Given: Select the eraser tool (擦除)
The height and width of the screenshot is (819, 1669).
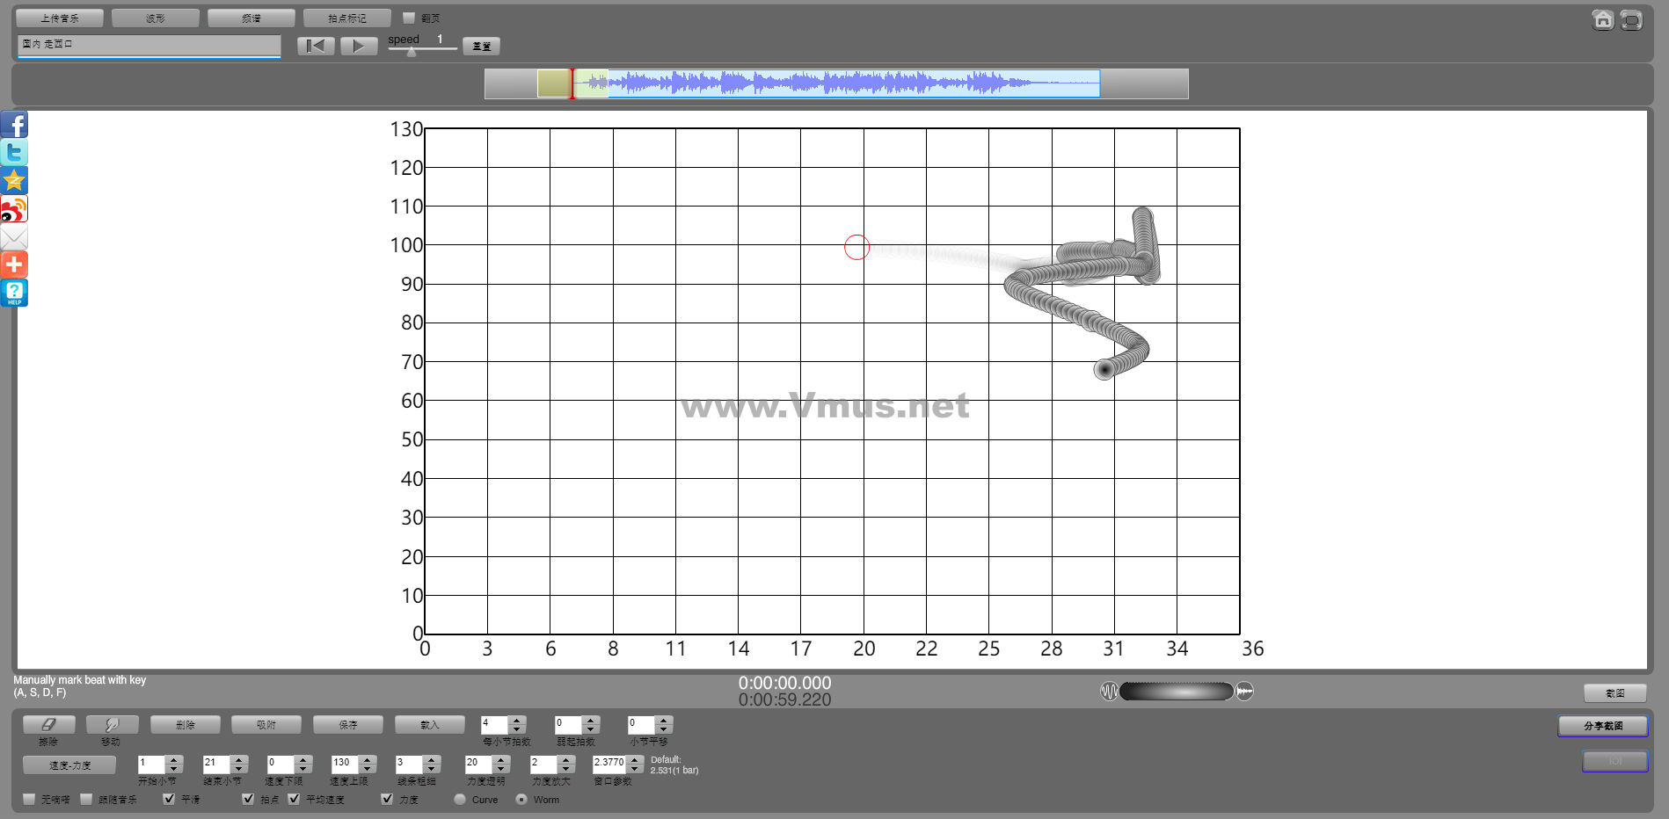Looking at the screenshot, I should (x=48, y=725).
